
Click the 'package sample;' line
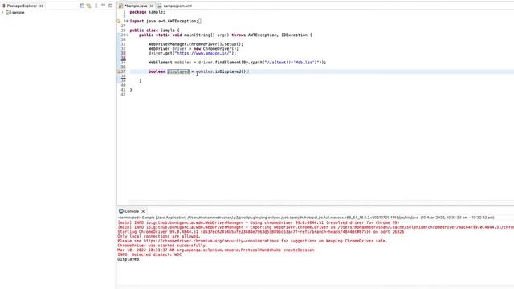pyautogui.click(x=147, y=12)
